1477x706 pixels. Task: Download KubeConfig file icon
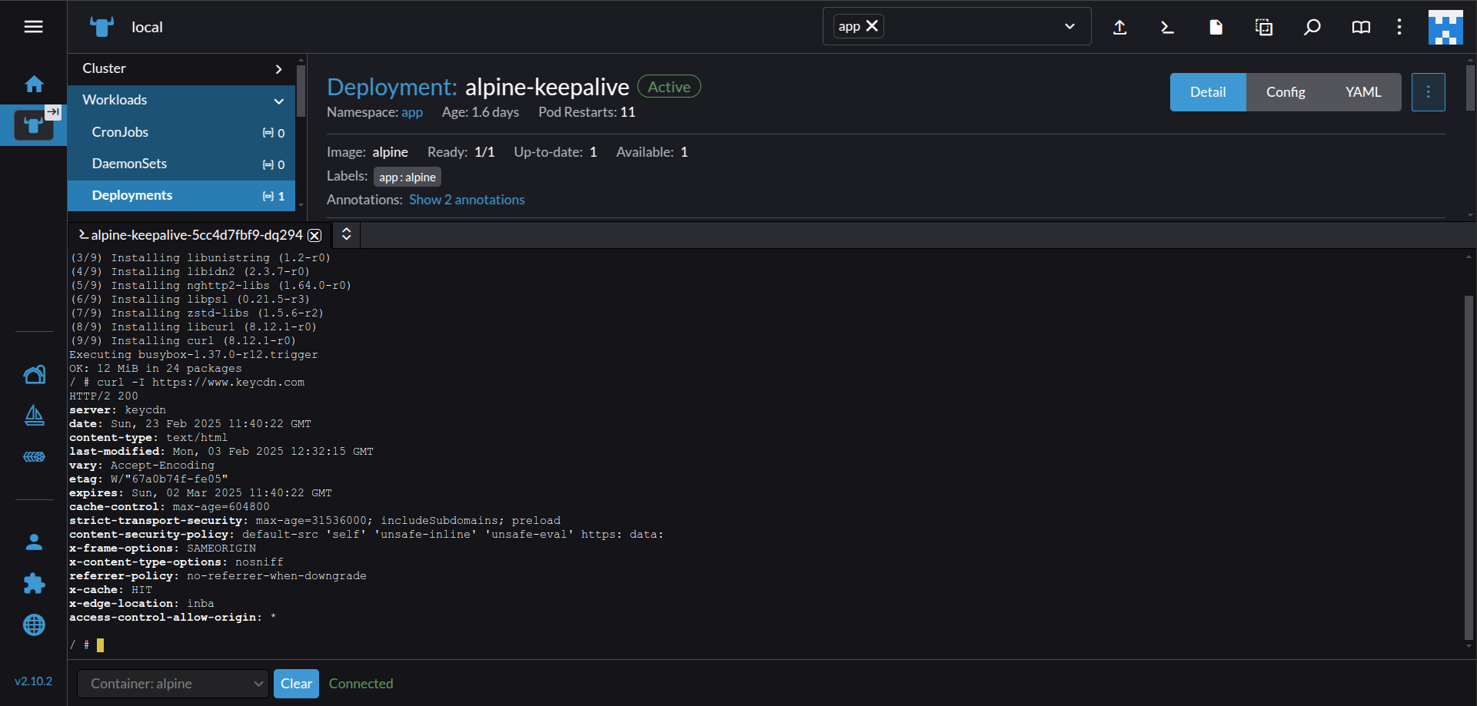pos(1216,27)
